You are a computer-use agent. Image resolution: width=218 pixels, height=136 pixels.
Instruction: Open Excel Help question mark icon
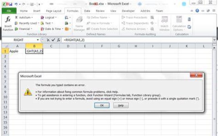coord(197,11)
